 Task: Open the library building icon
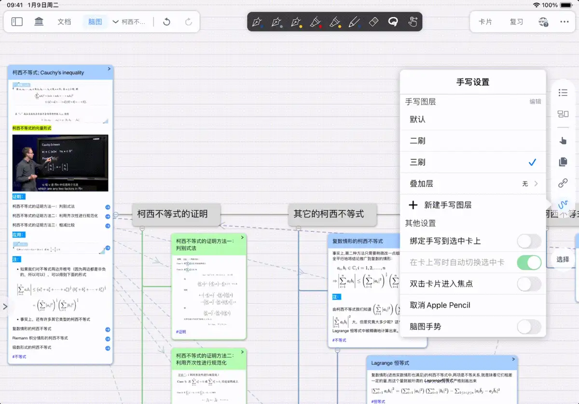click(39, 22)
